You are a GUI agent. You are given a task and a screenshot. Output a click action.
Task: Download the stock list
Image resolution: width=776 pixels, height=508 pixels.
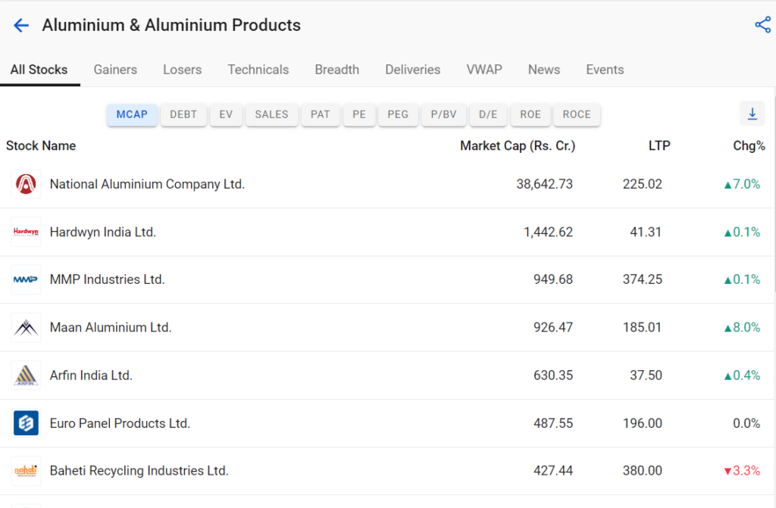tap(753, 114)
